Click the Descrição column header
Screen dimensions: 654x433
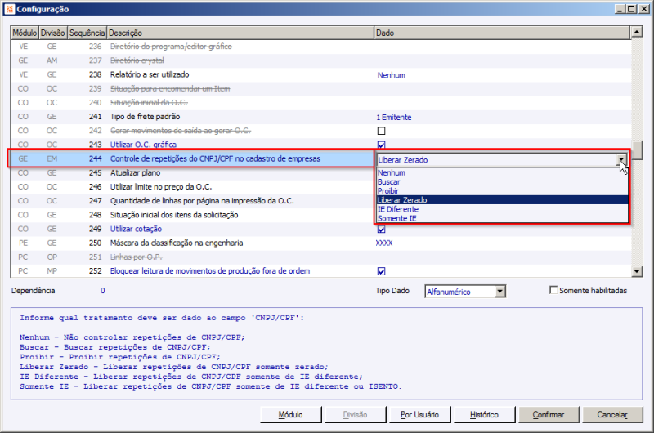tap(240, 33)
